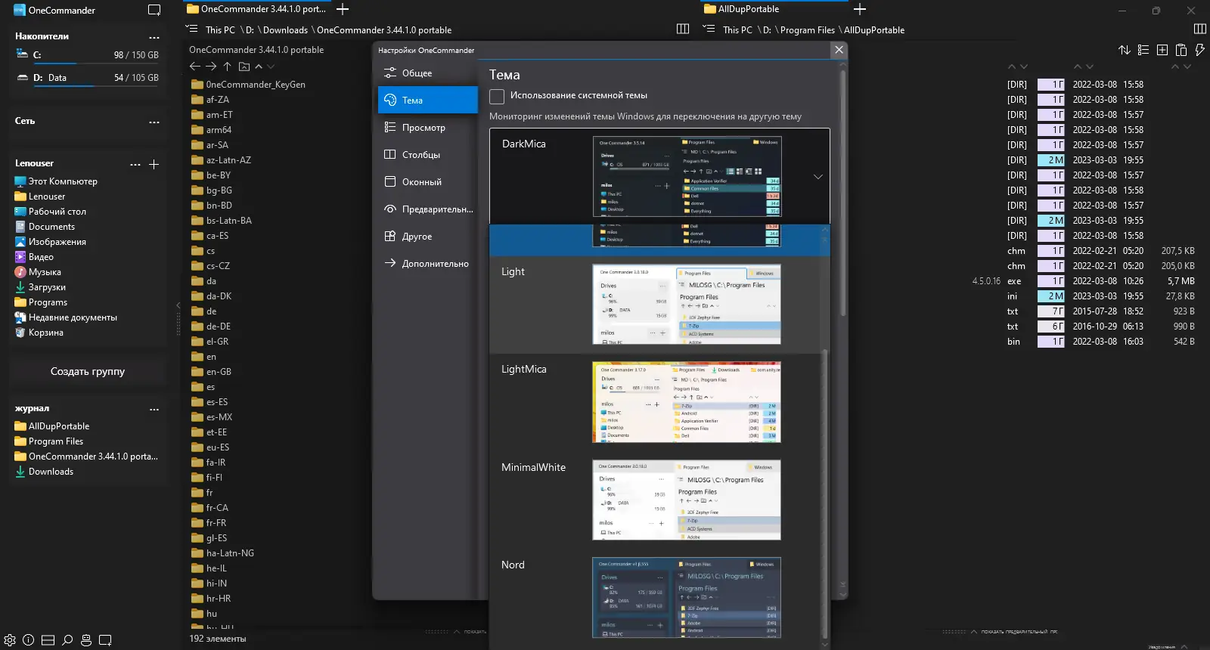Image resolution: width=1210 pixels, height=650 pixels.
Task: Select drive C: in the drives panel
Action: coord(88,55)
